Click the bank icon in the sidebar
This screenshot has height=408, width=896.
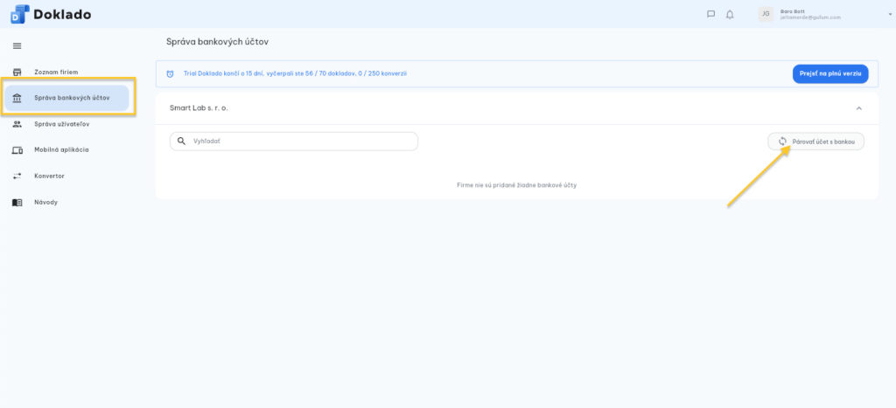tap(17, 98)
